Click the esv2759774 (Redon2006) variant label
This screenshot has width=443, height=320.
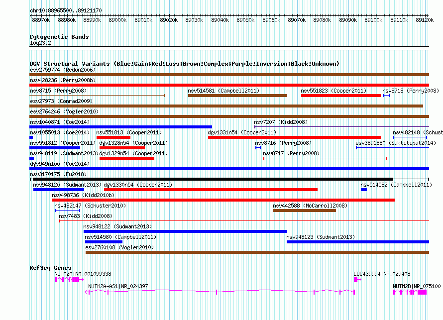(63, 70)
